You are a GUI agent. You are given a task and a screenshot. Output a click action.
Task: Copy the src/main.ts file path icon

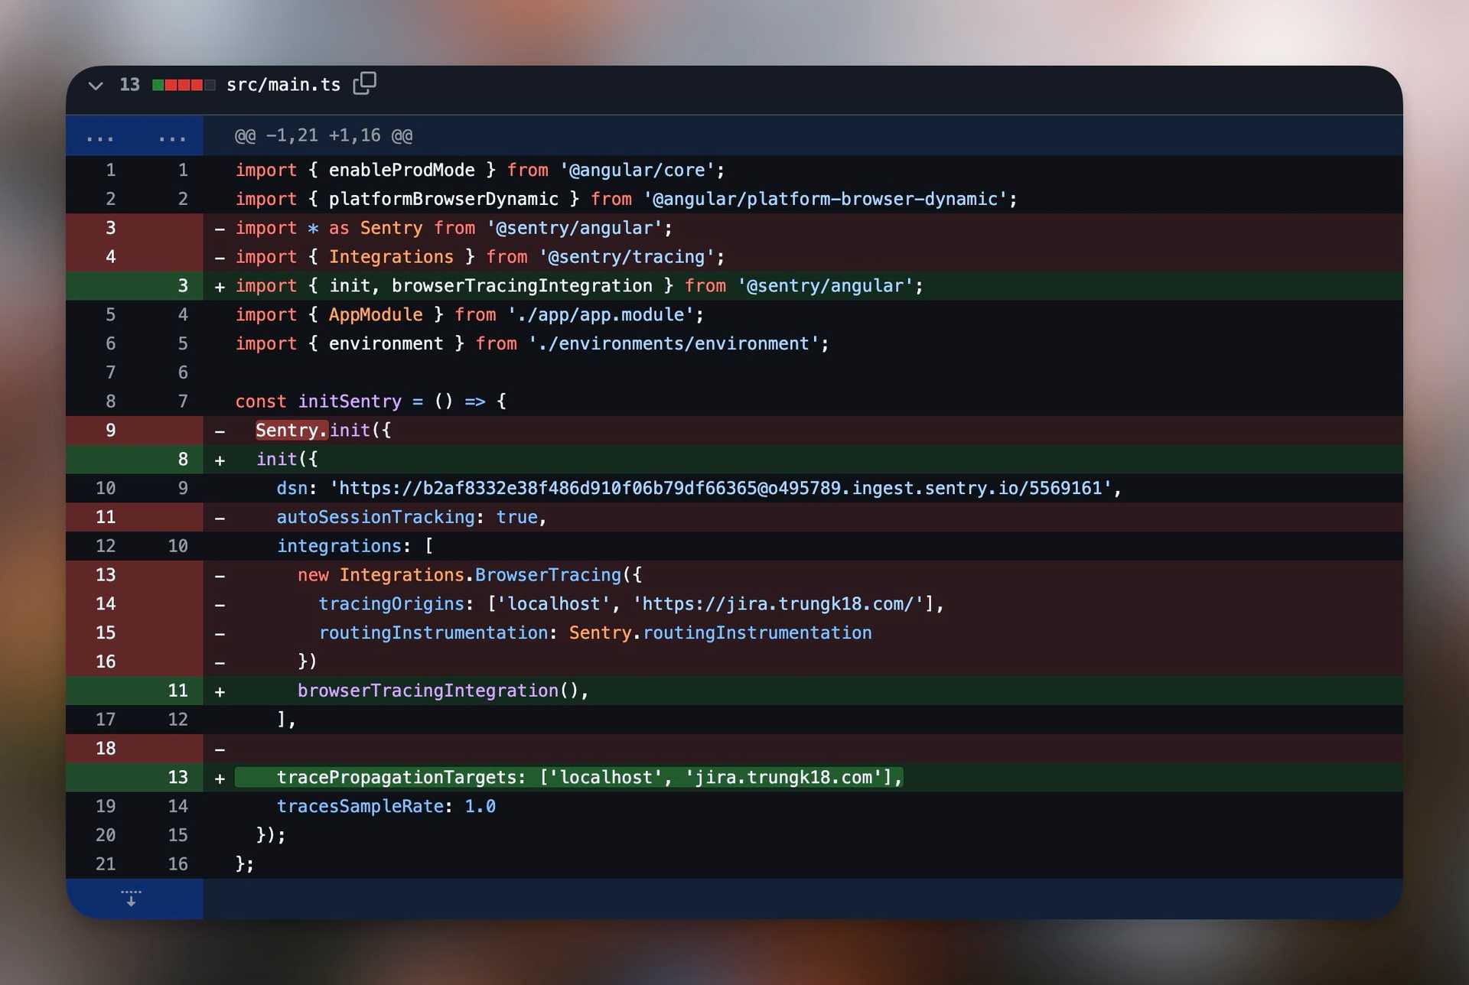(x=364, y=84)
